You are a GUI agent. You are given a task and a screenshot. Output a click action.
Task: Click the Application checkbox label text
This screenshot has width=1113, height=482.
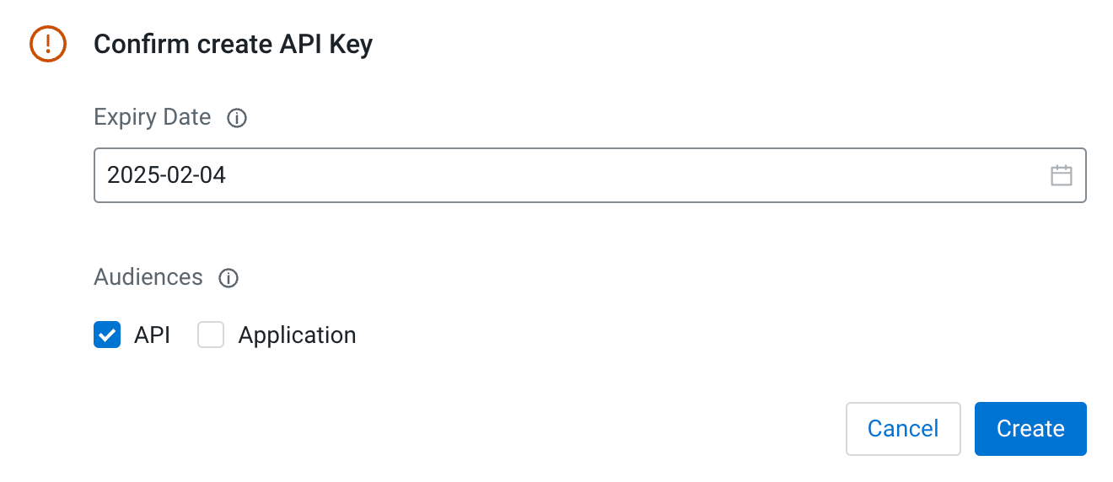click(x=297, y=335)
